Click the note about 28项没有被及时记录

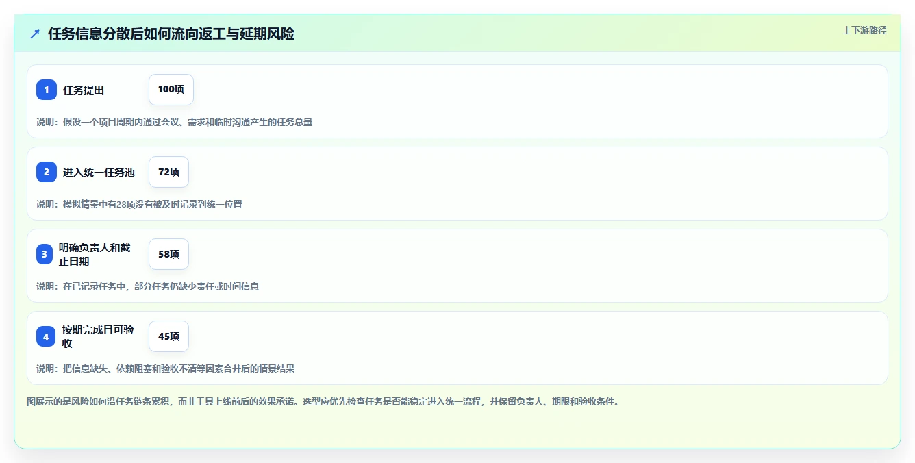click(x=140, y=204)
